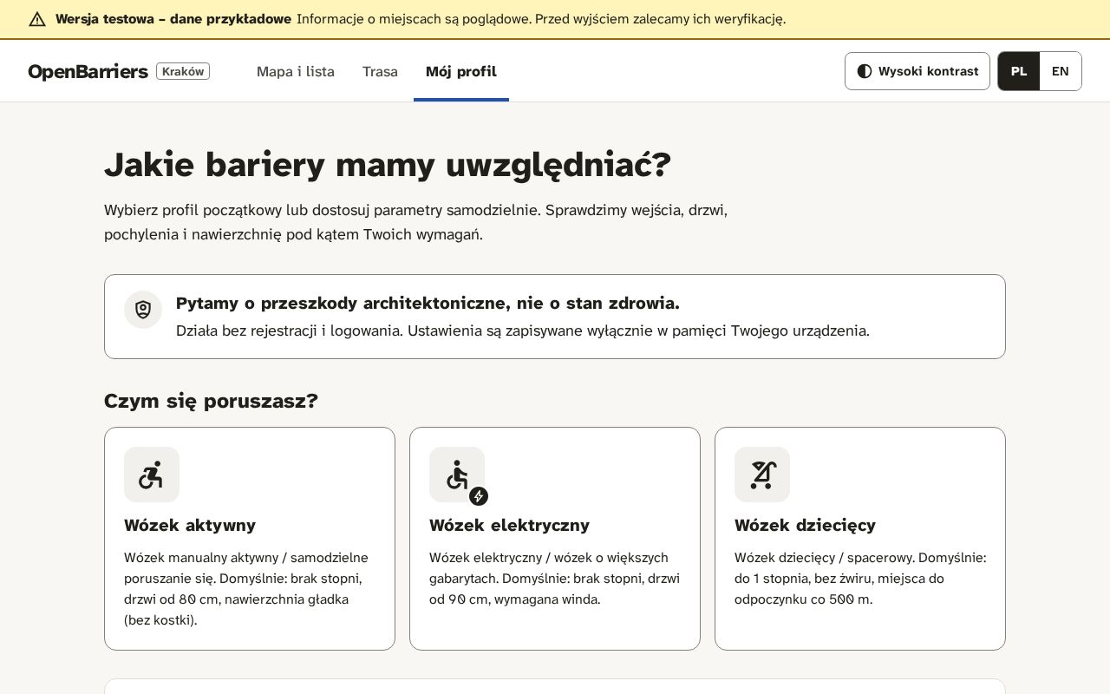This screenshot has width=1110, height=694.
Task: Switch language to EN
Action: [x=1061, y=71]
